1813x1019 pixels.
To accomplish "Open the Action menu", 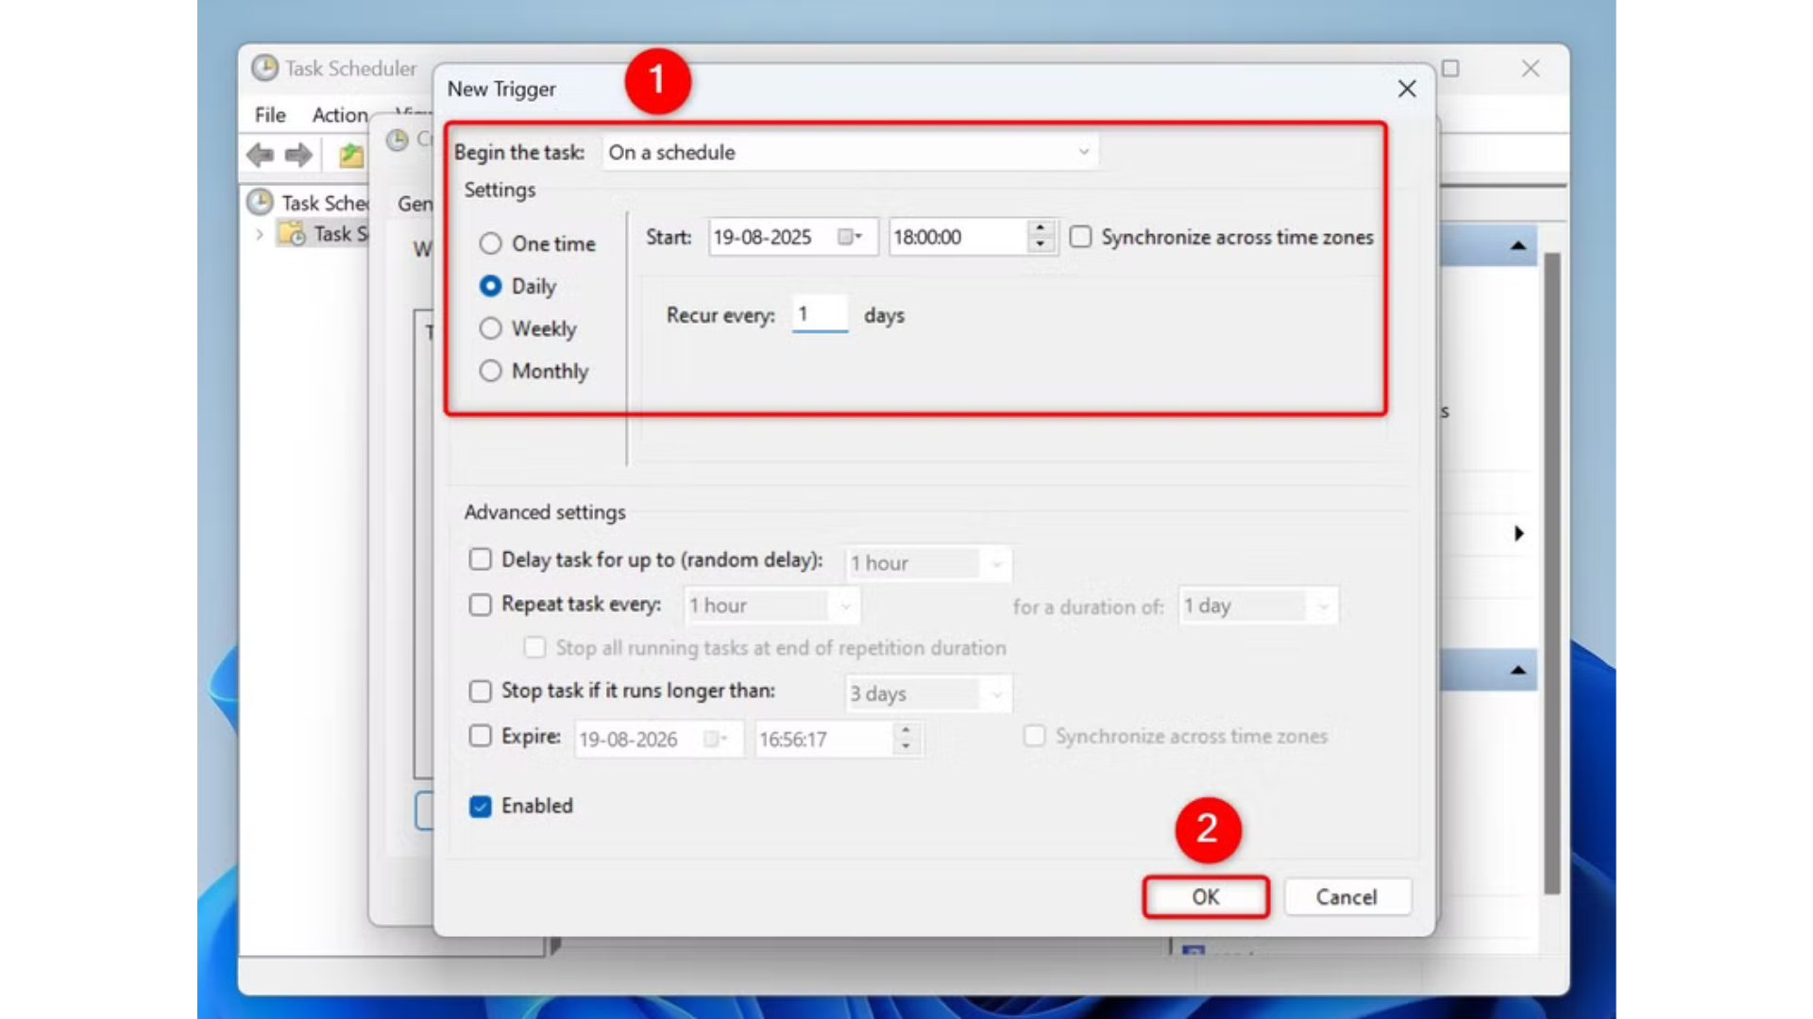I will pos(339,114).
